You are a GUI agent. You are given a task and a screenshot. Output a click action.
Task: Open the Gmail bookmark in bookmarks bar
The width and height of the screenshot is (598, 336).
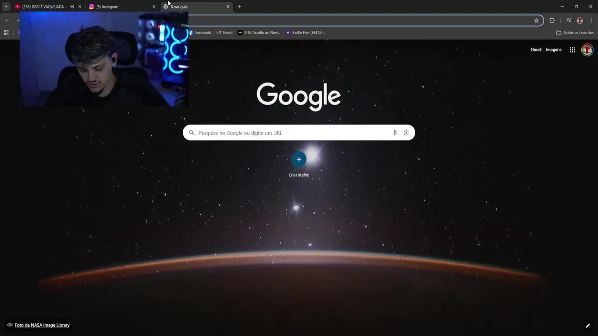[224, 33]
